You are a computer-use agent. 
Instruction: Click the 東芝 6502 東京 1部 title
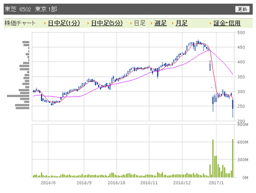(31, 9)
